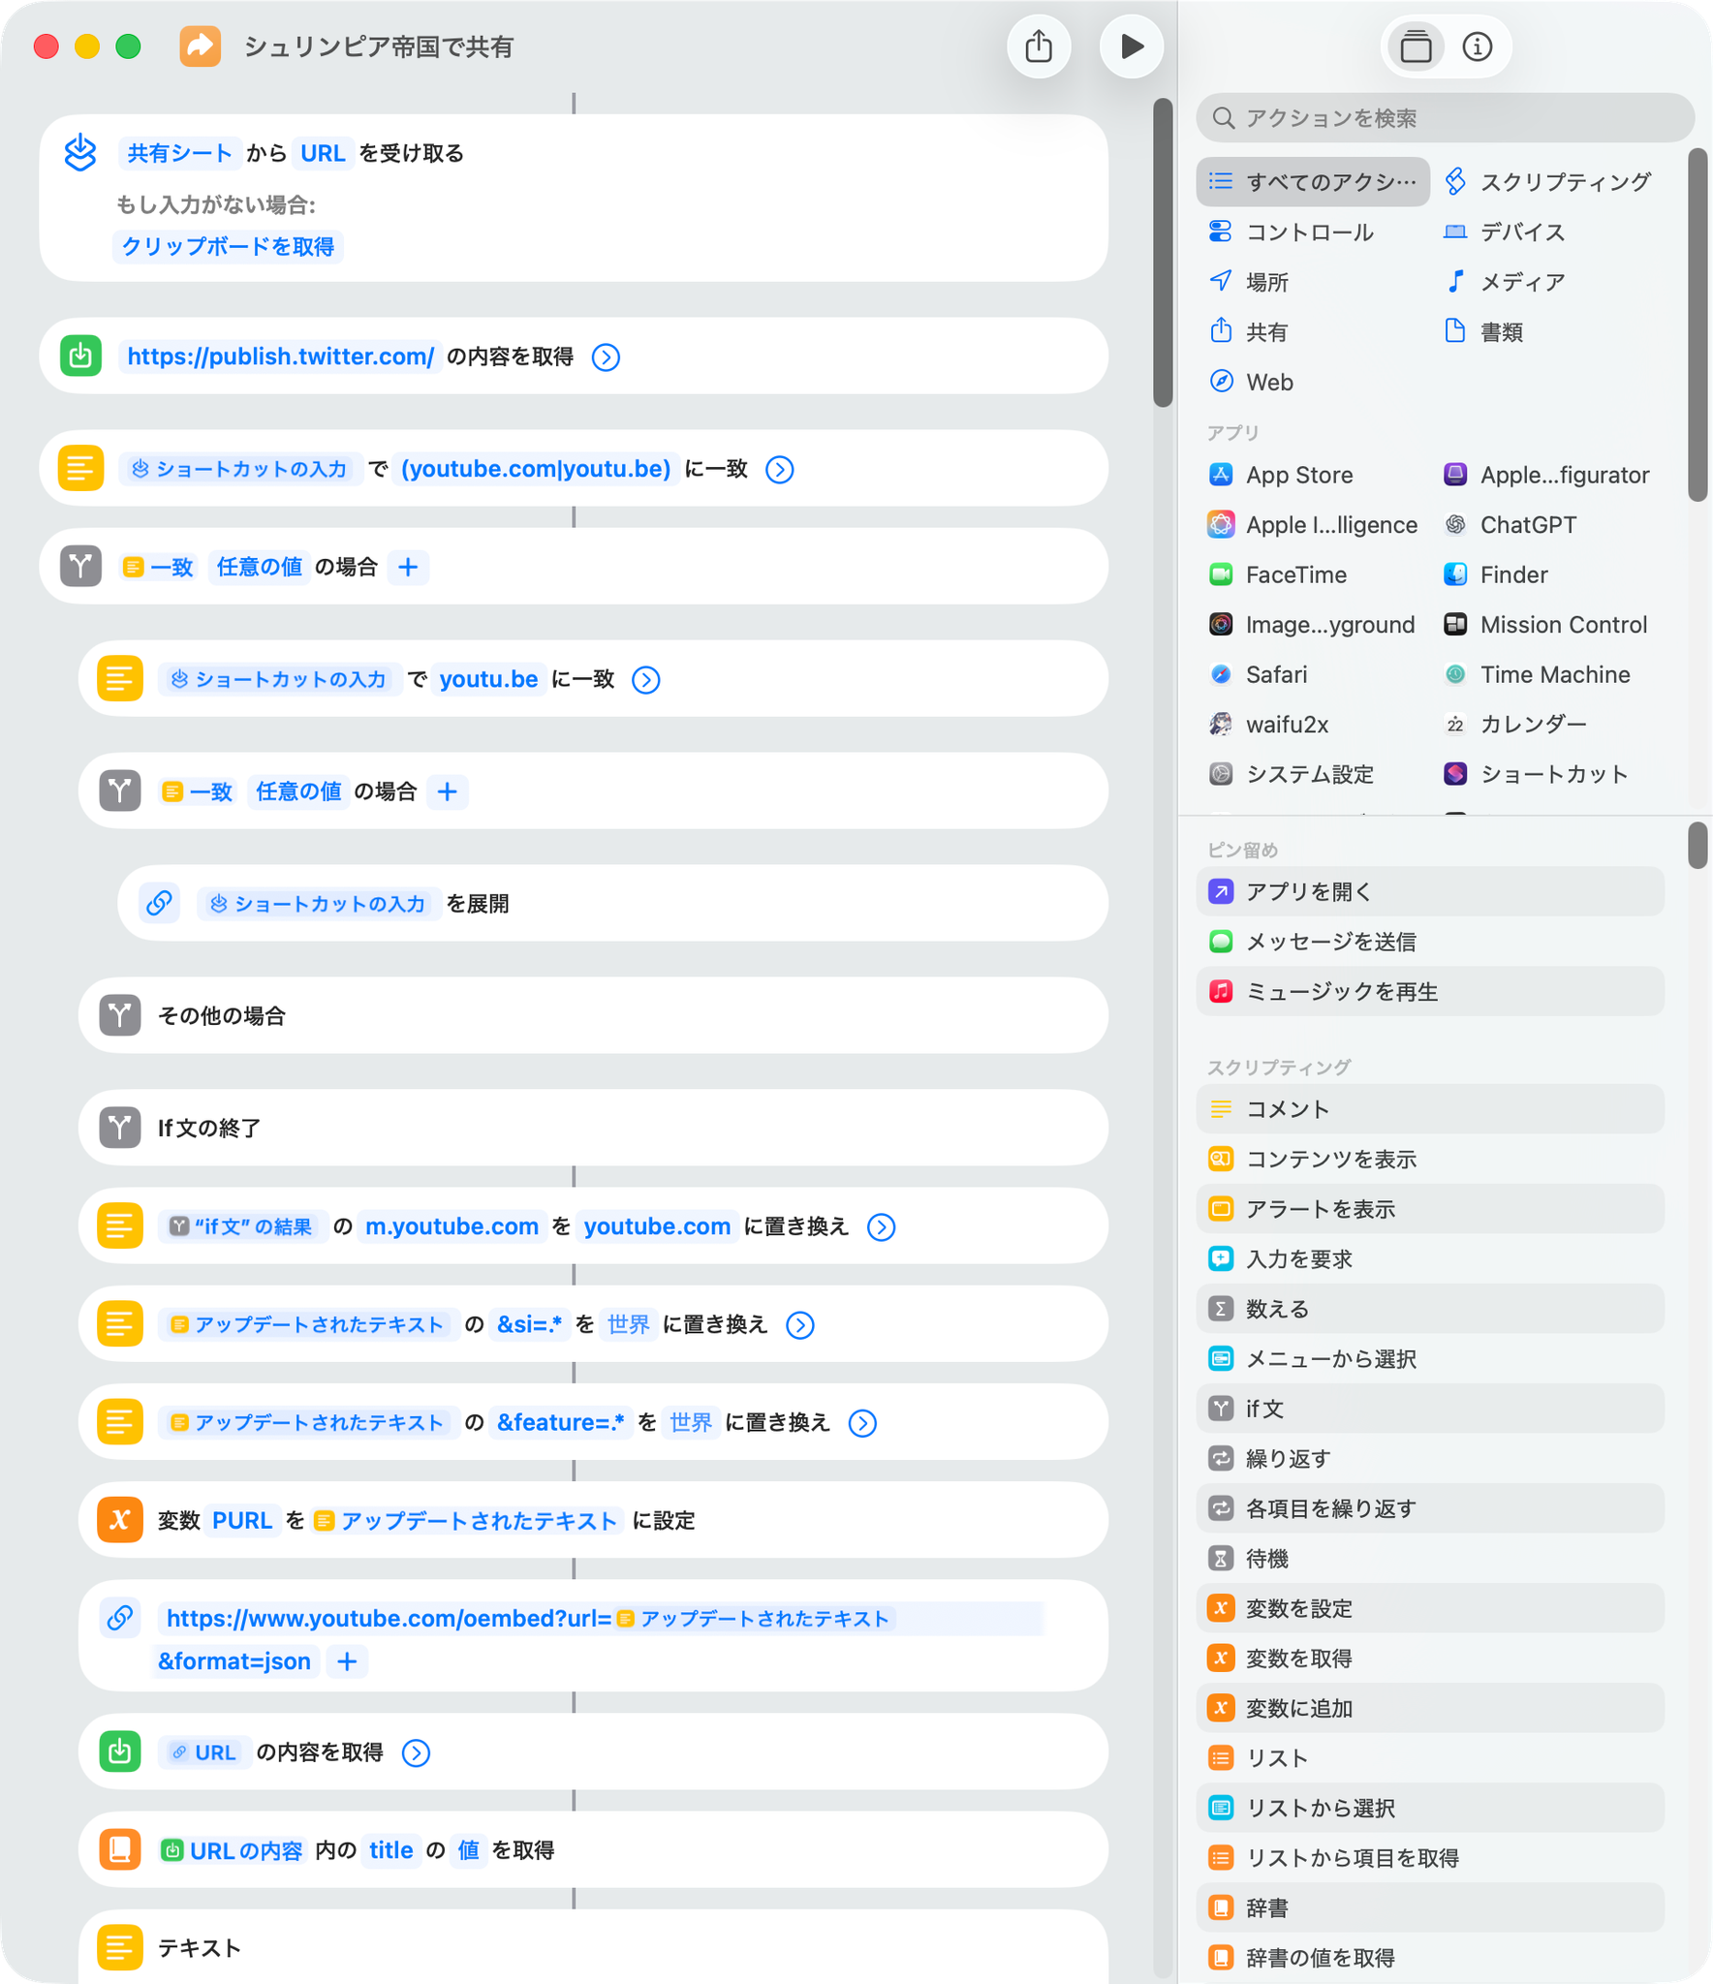1713x1984 pixels.
Task: Select the Web category
Action: point(1251,382)
